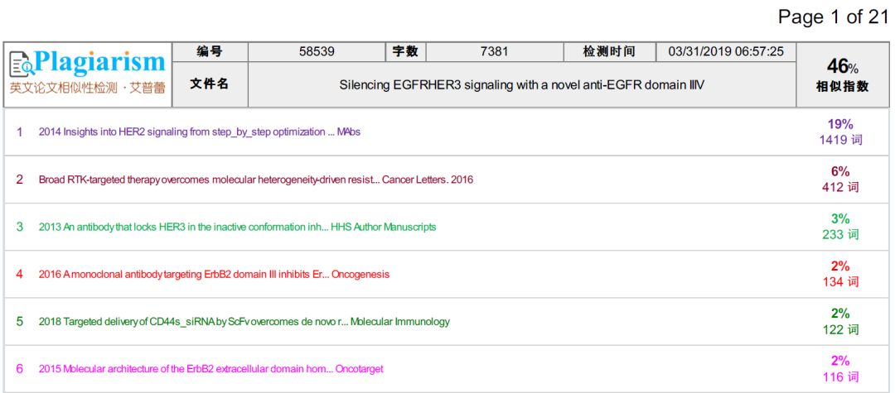This screenshot has width=895, height=393.
Task: Click the 46% similarity index cell
Action: [842, 74]
